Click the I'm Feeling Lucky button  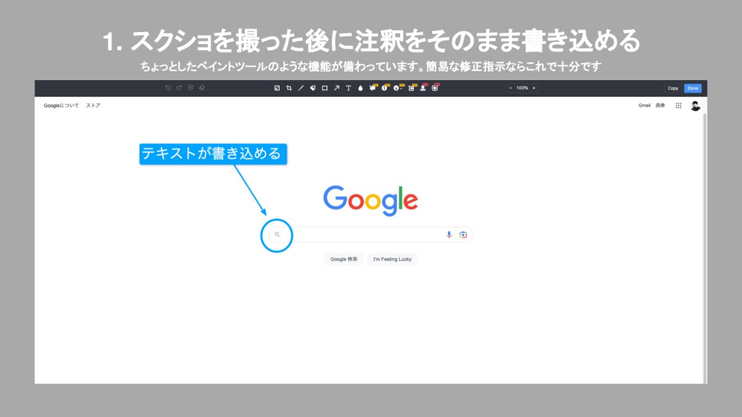pos(393,259)
